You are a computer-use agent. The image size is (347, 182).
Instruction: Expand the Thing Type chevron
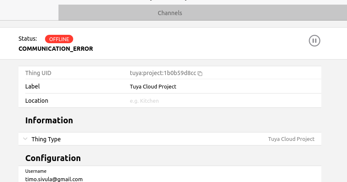click(25, 139)
